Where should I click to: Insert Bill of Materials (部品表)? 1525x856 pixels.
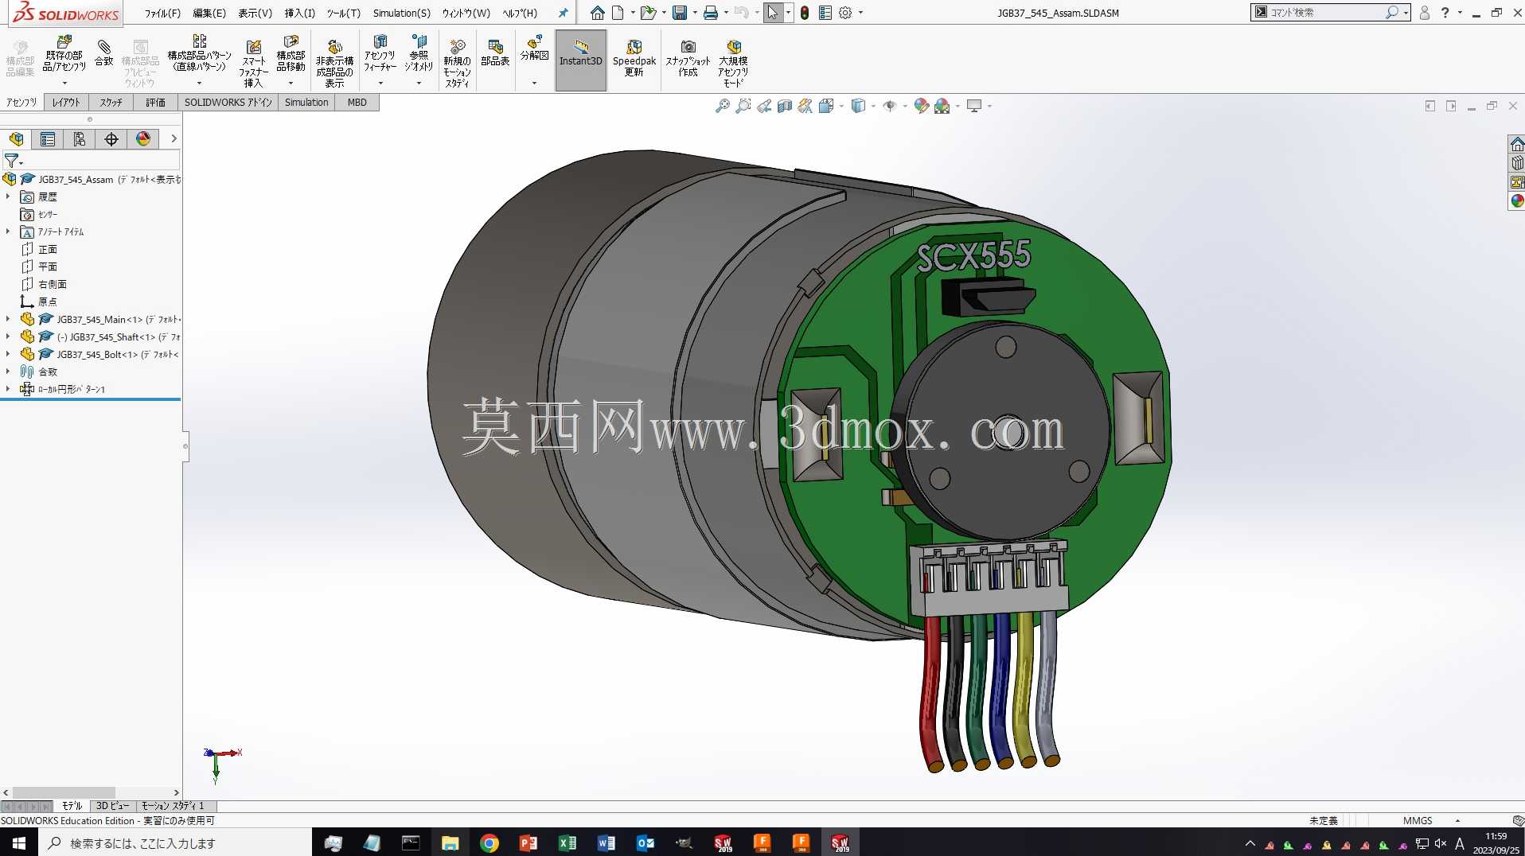click(x=495, y=53)
